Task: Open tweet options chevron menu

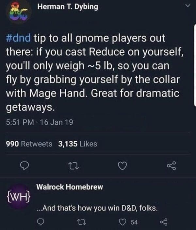Action: [188, 6]
